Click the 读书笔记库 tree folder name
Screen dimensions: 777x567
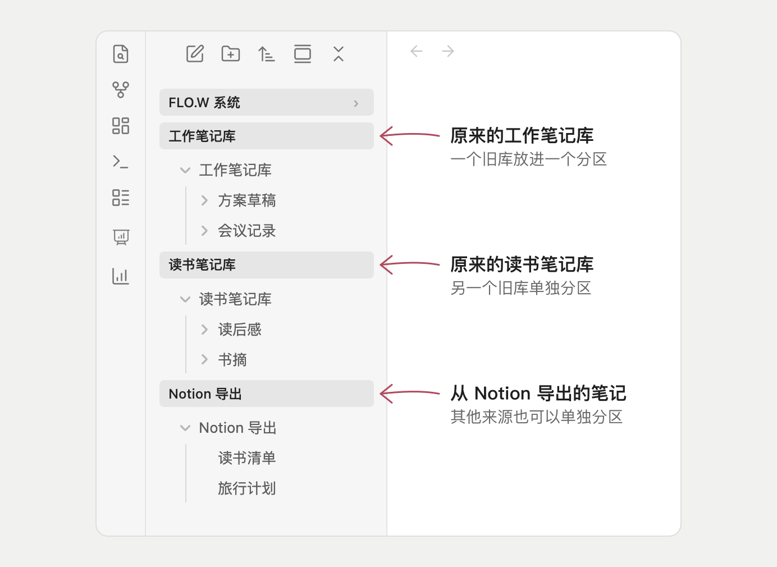tap(235, 299)
